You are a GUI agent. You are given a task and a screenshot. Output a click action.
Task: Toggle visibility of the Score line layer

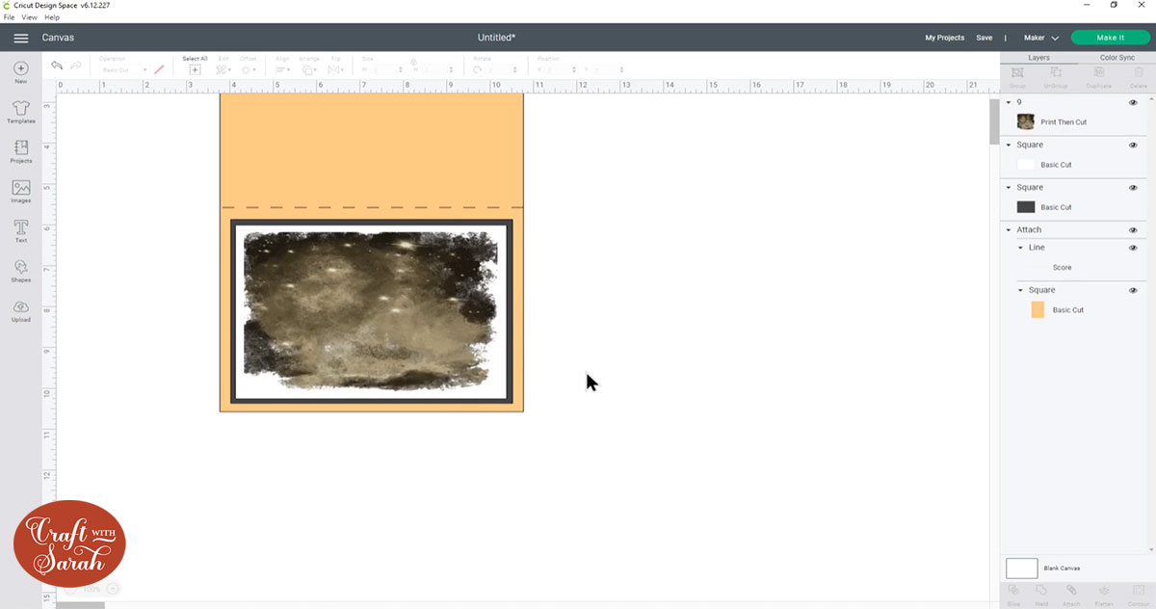pos(1133,248)
